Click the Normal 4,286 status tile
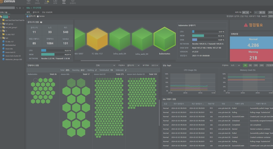Screen dimensions: 273x149 pyautogui.click(x=251, y=43)
